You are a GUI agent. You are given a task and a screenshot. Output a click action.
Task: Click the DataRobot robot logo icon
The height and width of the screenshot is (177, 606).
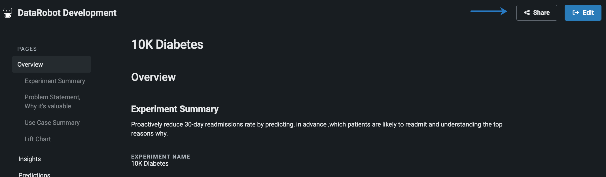click(8, 13)
